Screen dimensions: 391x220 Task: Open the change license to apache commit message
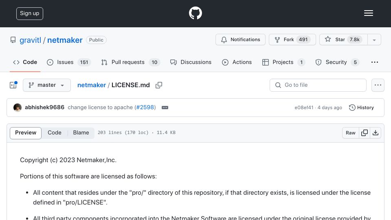click(100, 107)
